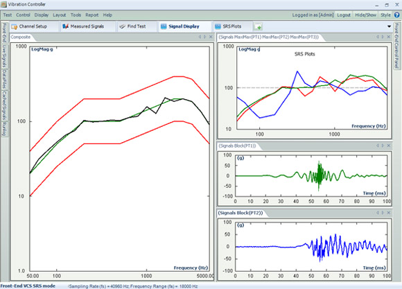Click the Logged in as [Admin] text
Screen dimensions: 402x289
pos(313,15)
